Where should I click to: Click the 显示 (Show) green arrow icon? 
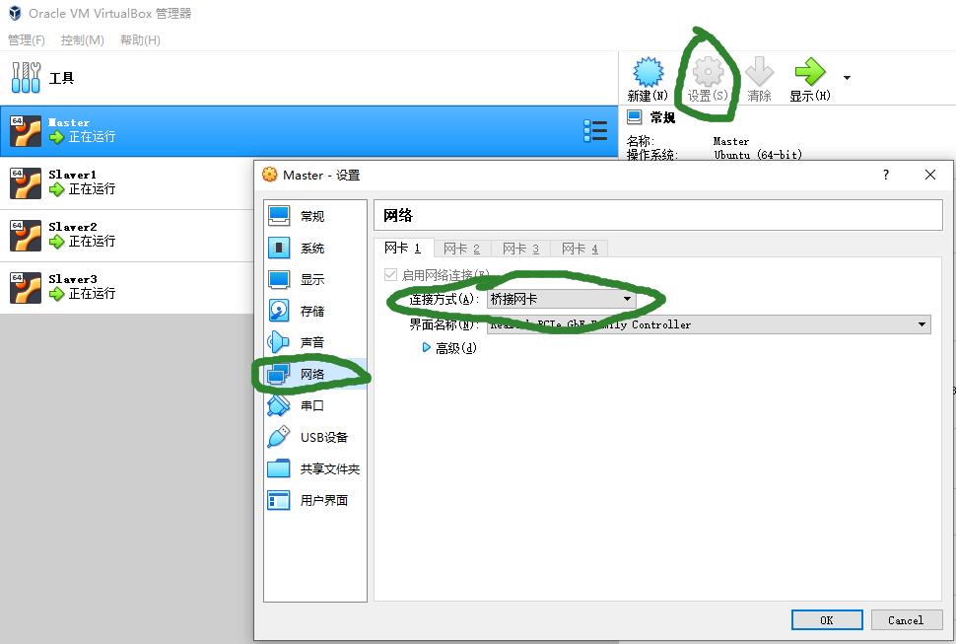tap(809, 75)
